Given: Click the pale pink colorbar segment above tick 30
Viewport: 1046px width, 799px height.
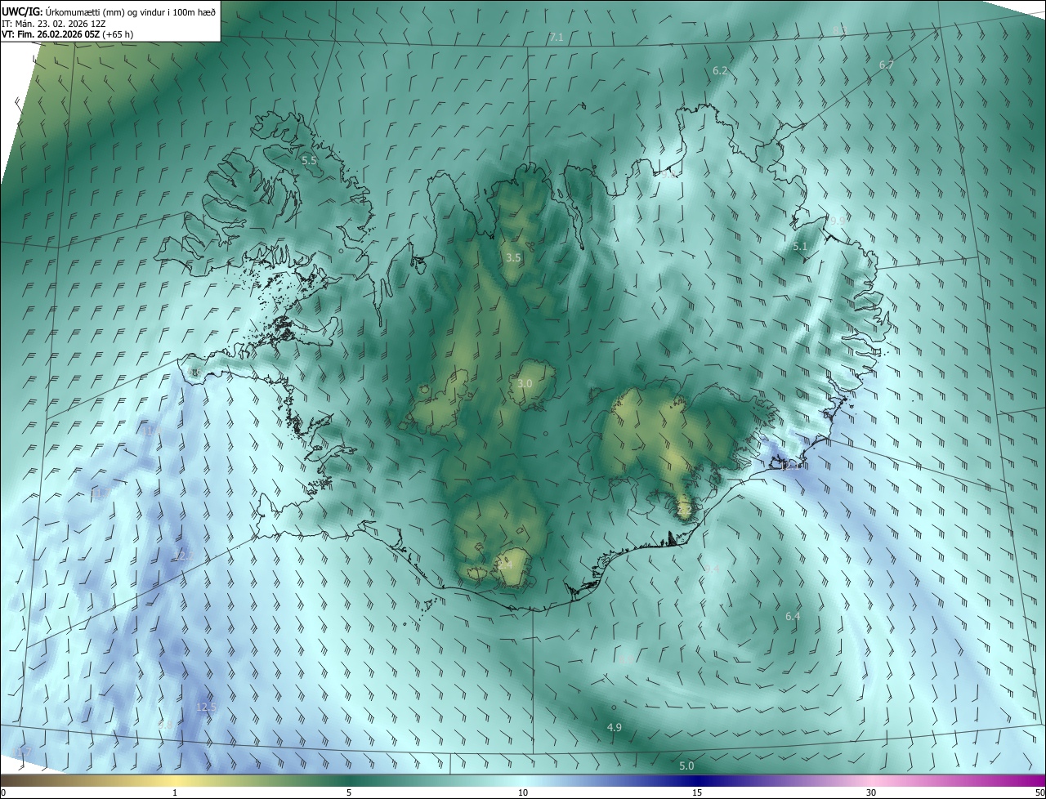Looking at the screenshot, I should pos(871,780).
